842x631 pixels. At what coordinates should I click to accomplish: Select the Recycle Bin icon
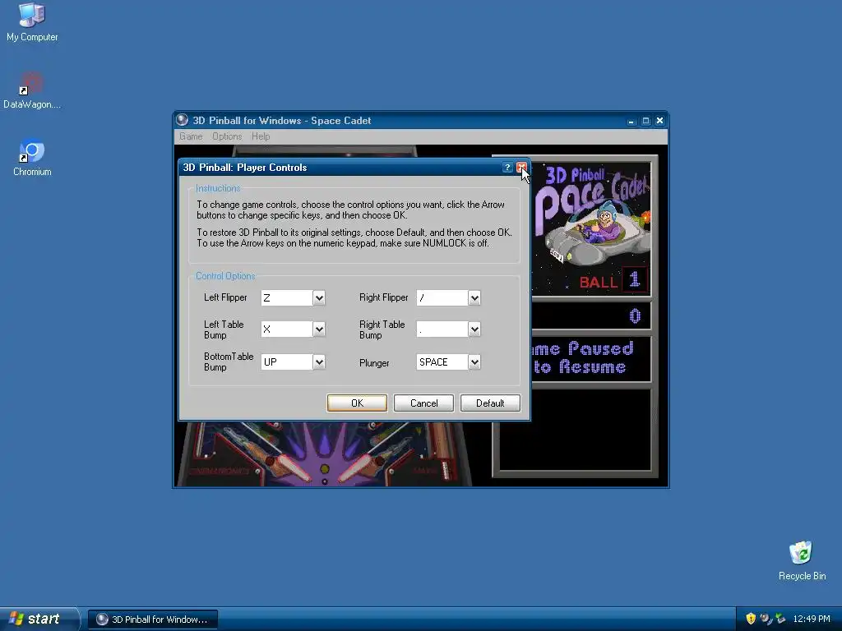click(x=802, y=561)
